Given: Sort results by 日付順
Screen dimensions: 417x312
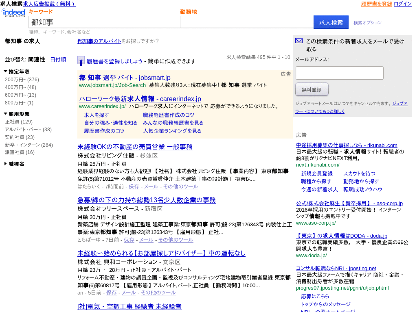Looking at the screenshot, I should (57, 59).
